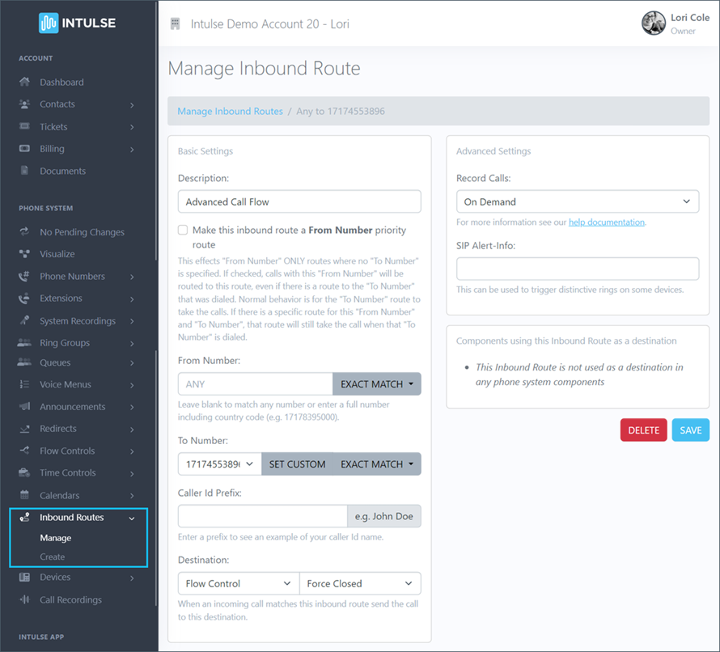The height and width of the screenshot is (652, 720).
Task: Click the account building icon in header
Action: [x=175, y=24]
